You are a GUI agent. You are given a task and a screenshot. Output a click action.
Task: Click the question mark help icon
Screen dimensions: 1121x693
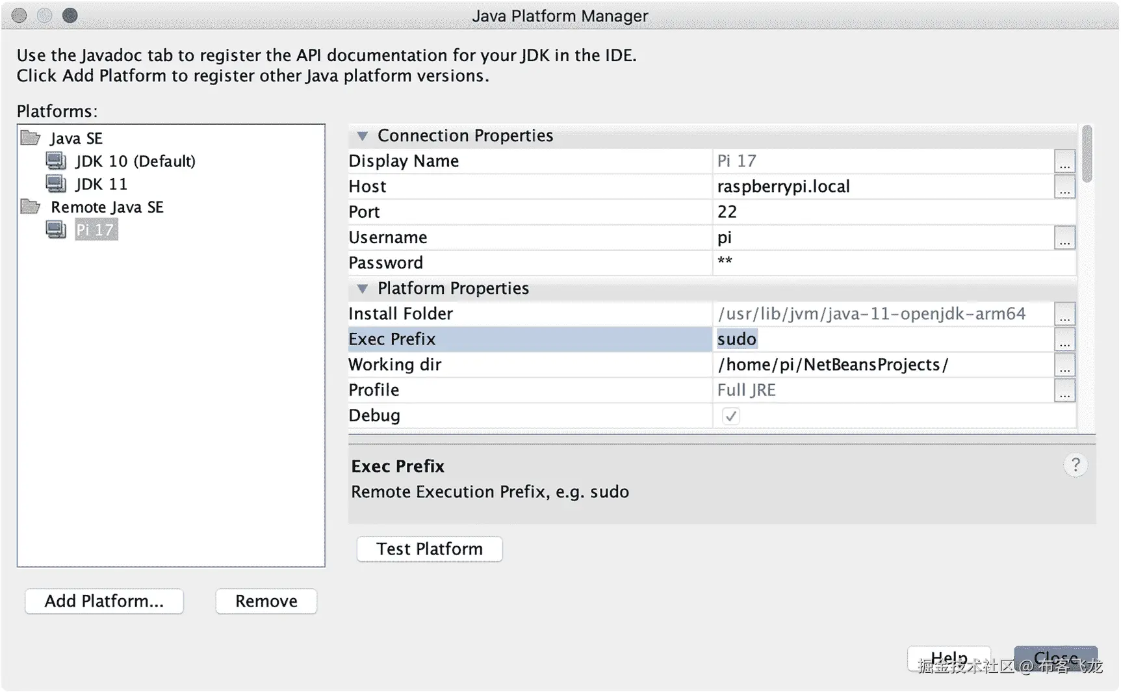point(1076,465)
